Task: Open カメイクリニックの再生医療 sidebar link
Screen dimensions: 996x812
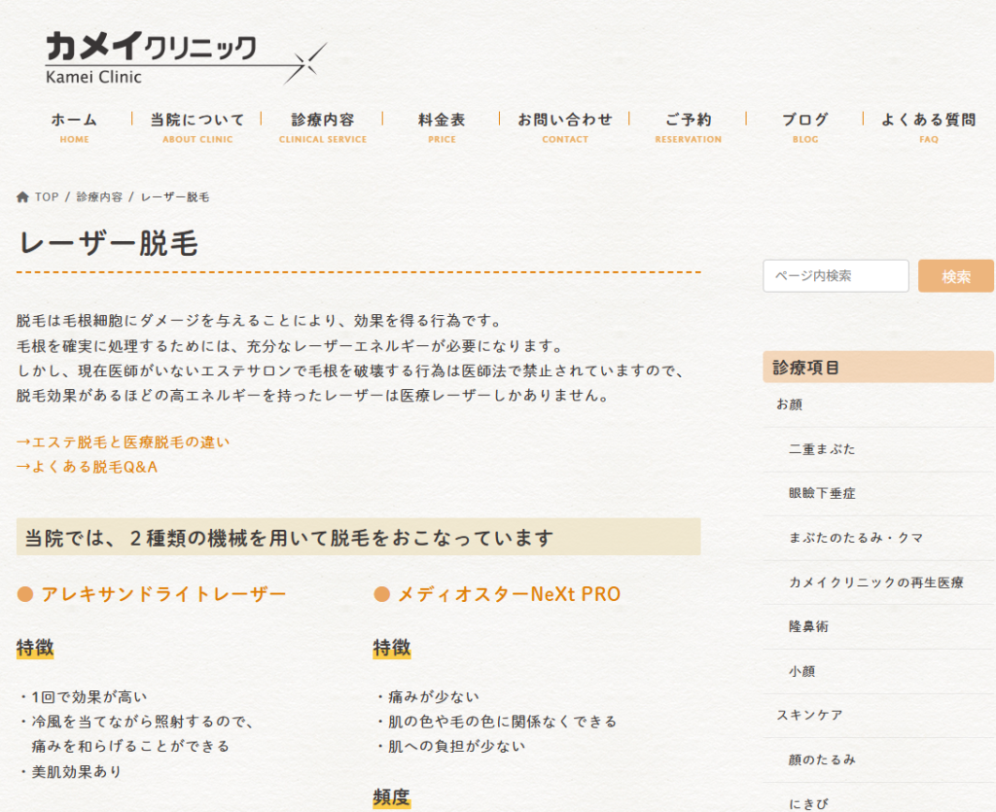Action: [876, 583]
